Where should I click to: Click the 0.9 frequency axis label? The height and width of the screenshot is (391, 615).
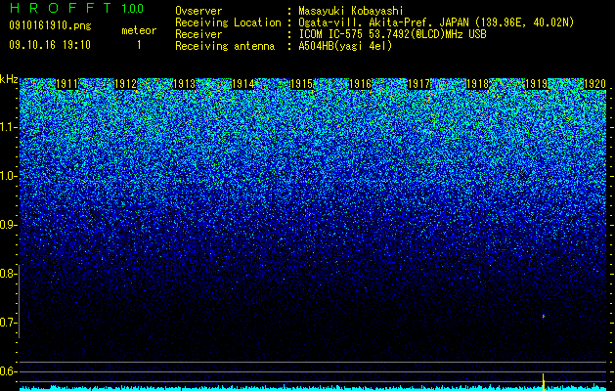point(8,225)
